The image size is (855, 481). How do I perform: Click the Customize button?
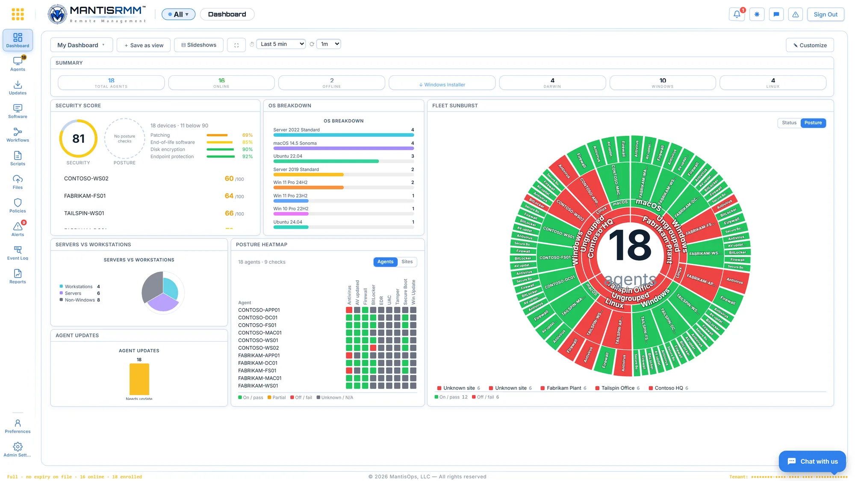pos(810,45)
